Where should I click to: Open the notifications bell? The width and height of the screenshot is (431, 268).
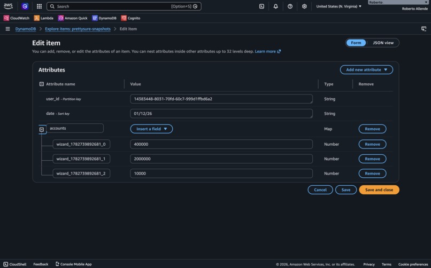tap(276, 6)
